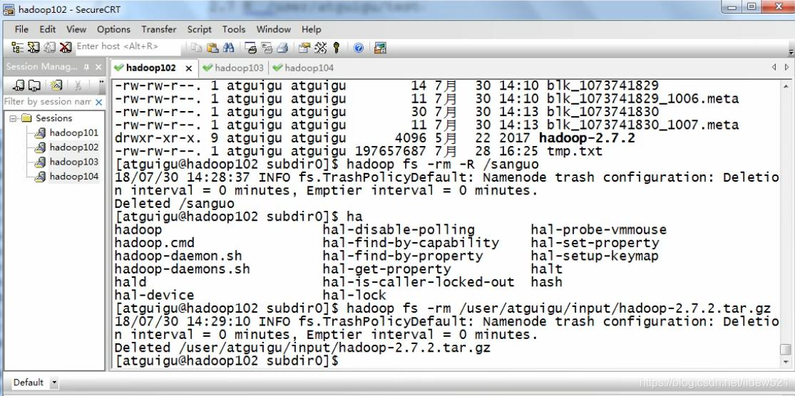This screenshot has height=396, width=795.
Task: Click blk_1073741830_1007.meta file name
Action: 642,125
